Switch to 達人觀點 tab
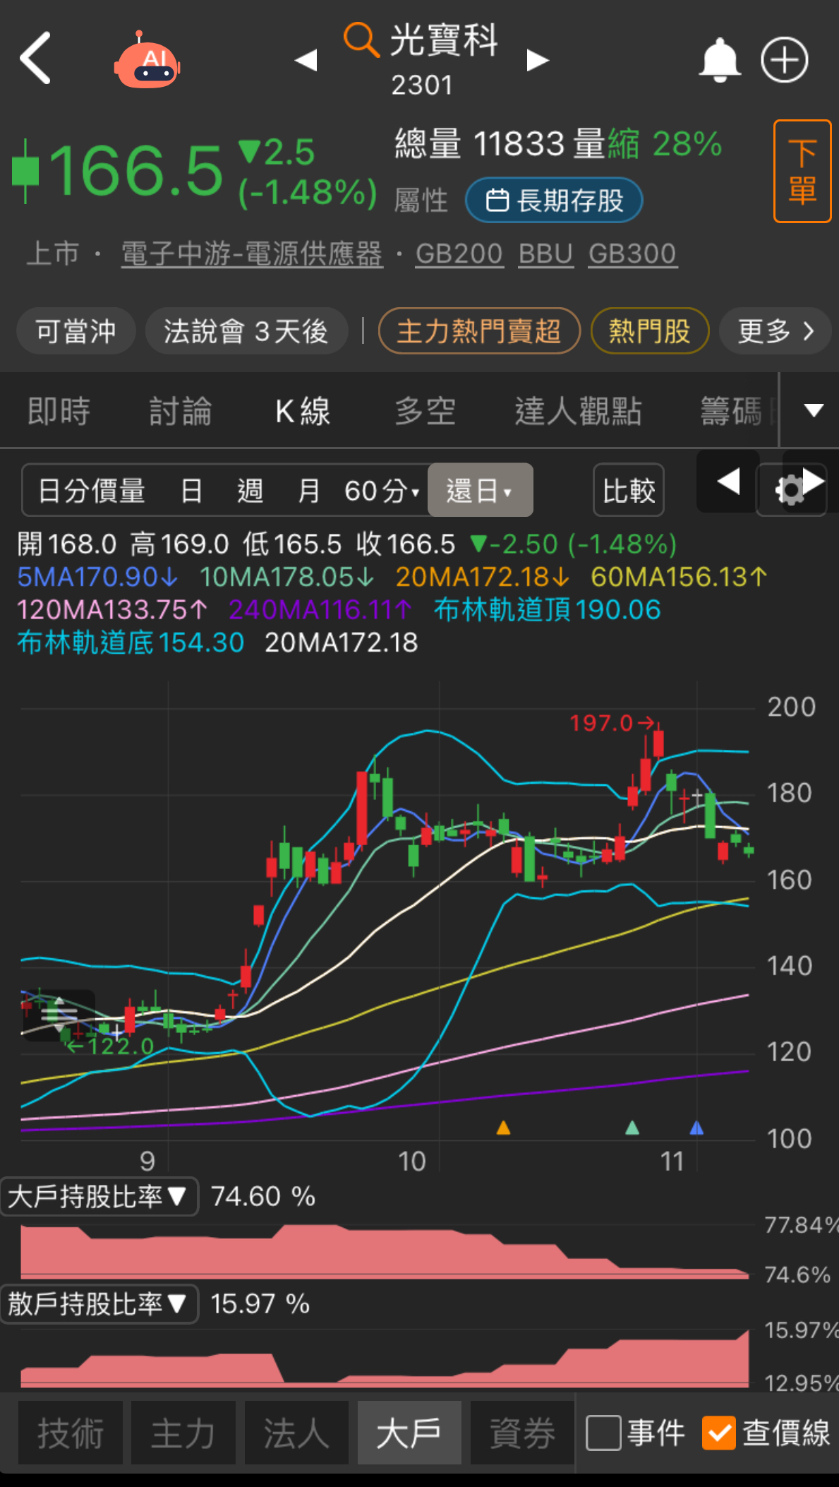 click(x=579, y=411)
